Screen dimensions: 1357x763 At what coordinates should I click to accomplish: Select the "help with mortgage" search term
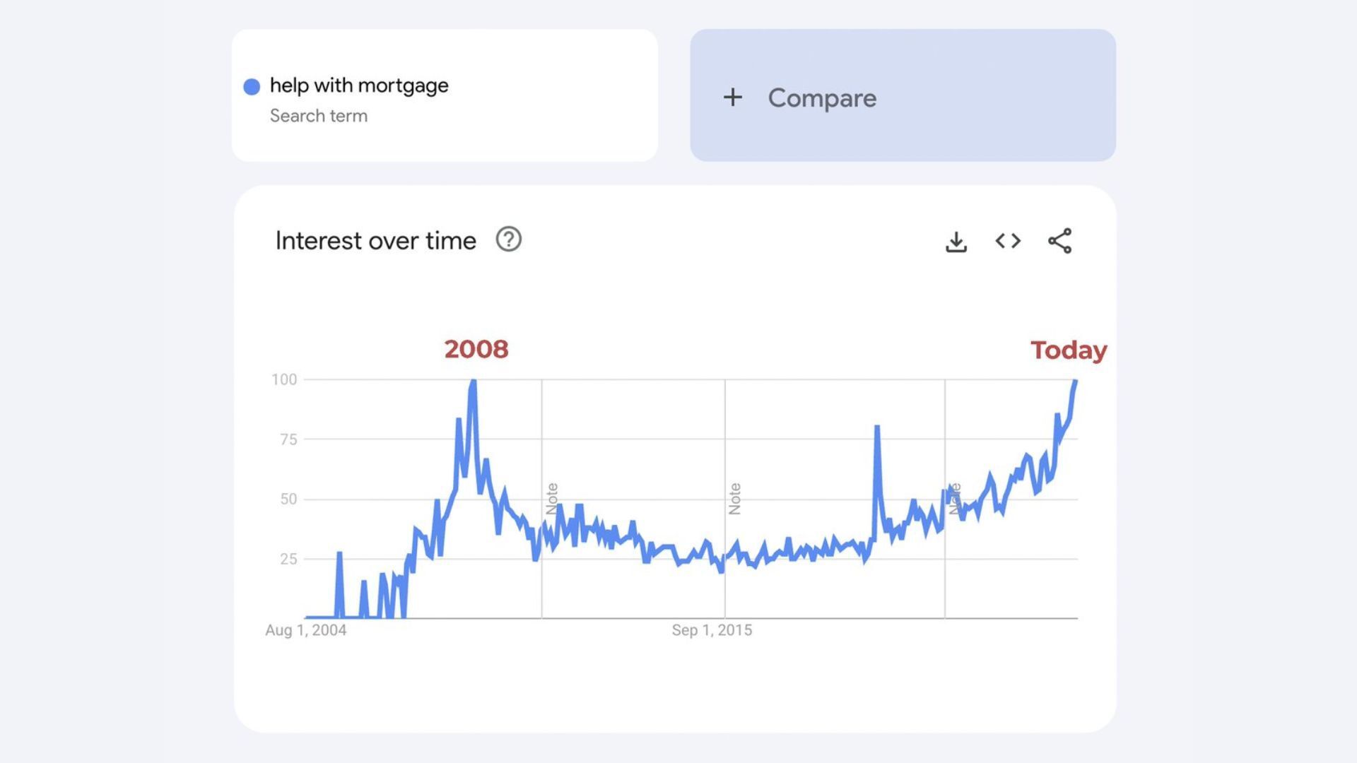(x=359, y=85)
